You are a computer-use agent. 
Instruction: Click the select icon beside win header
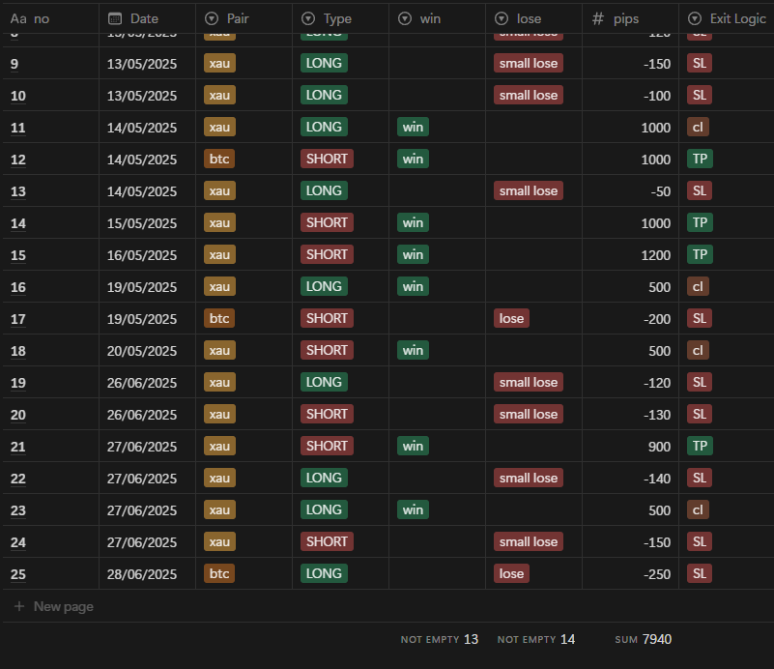tap(405, 18)
